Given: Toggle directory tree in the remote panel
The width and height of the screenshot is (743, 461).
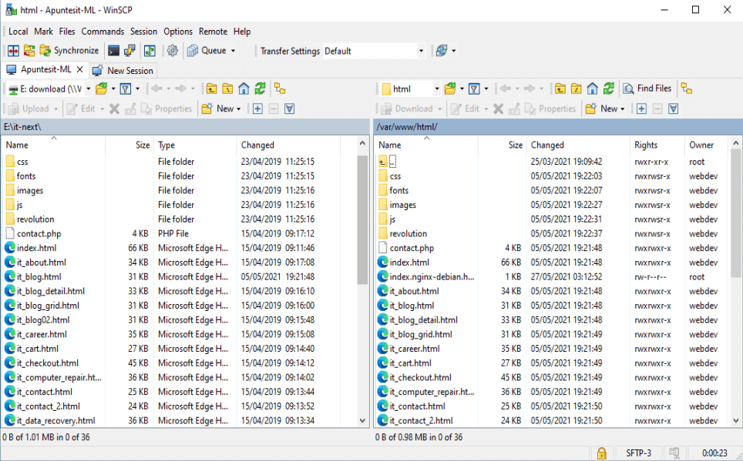Looking at the screenshot, I should (686, 89).
